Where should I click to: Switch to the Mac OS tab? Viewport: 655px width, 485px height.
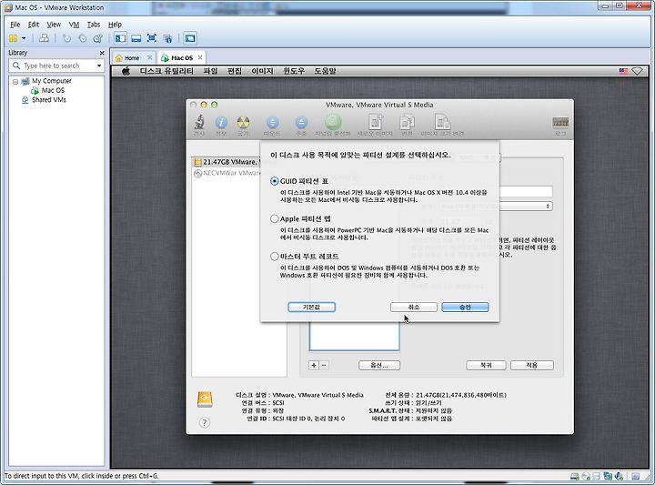click(x=182, y=57)
